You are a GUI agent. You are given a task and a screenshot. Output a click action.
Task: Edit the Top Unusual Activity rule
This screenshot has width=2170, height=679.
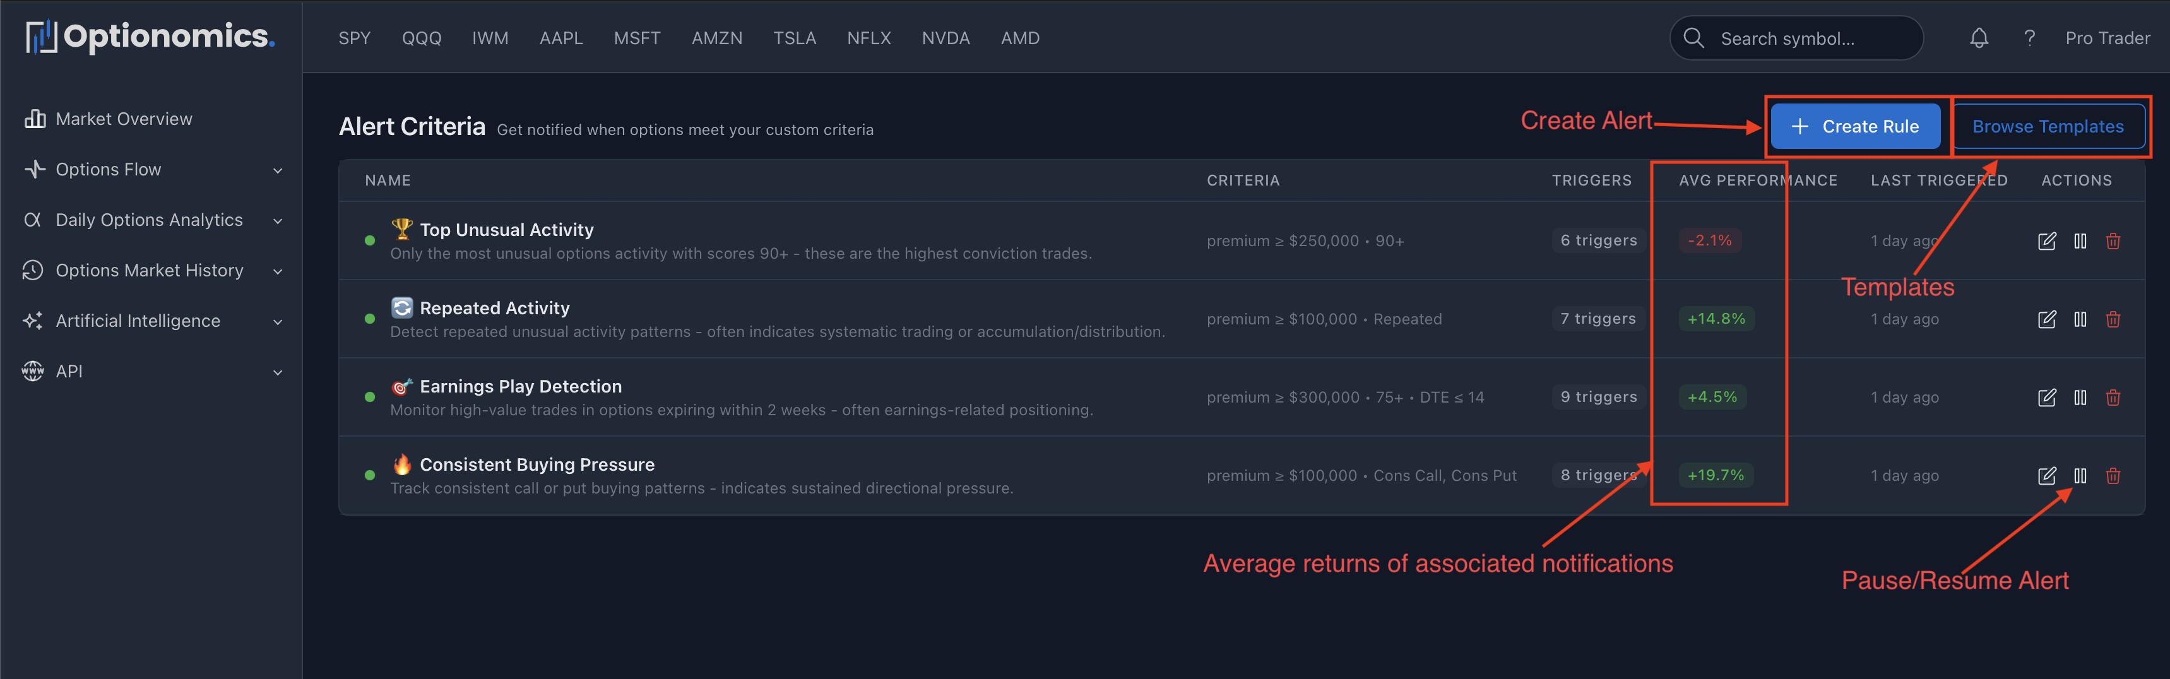[2047, 241]
